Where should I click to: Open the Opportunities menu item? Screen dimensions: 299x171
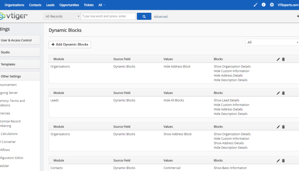click(69, 5)
